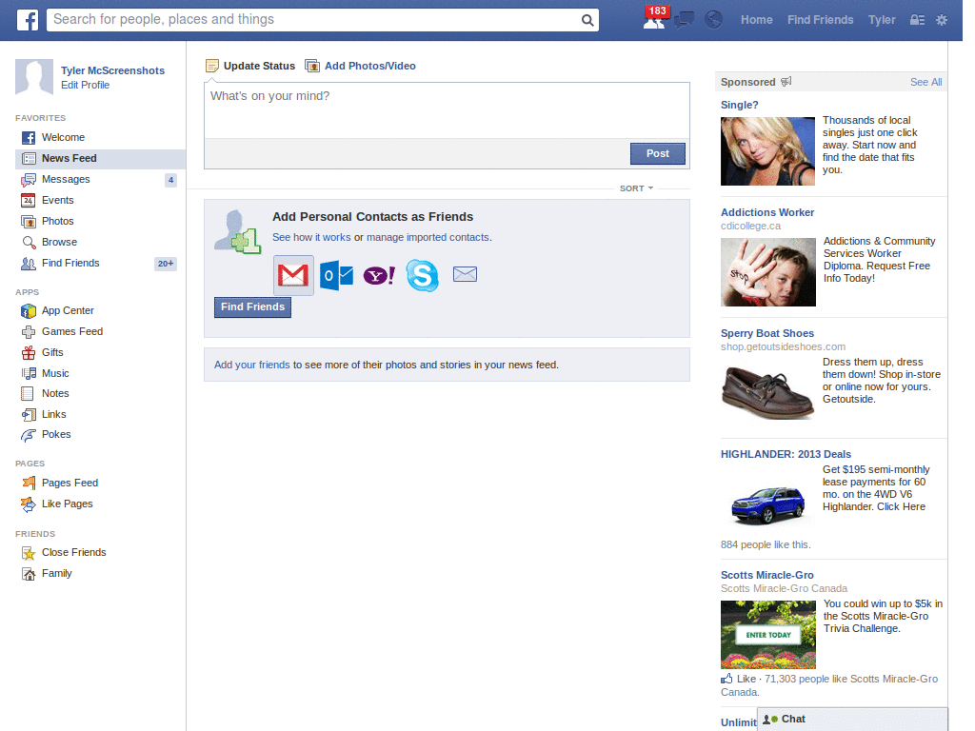Viewport: 975px width, 731px height.
Task: Select the Yahoo contacts icon
Action: point(379,275)
